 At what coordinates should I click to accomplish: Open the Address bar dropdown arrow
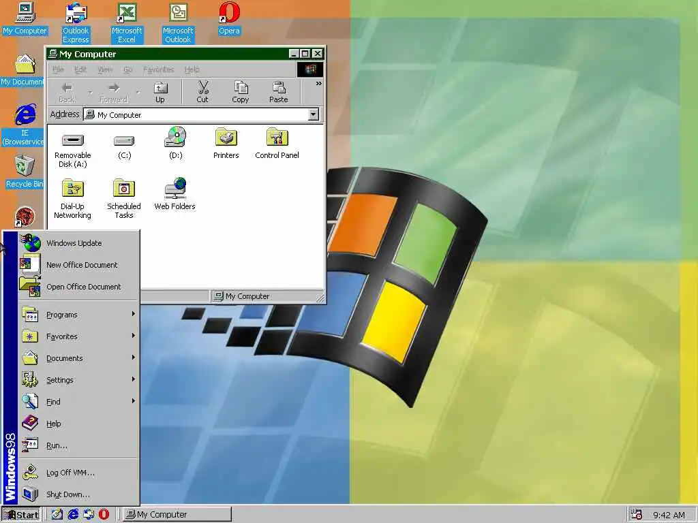pyautogui.click(x=314, y=114)
